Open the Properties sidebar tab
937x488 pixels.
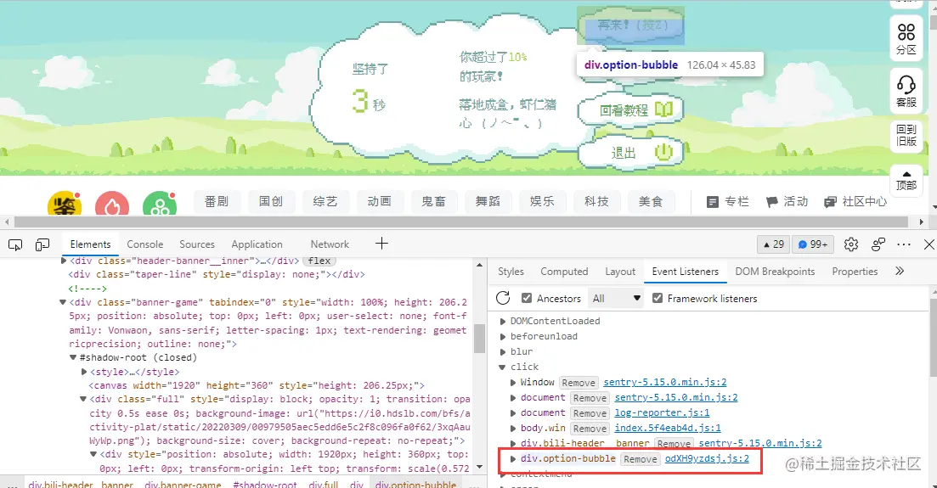click(x=855, y=272)
